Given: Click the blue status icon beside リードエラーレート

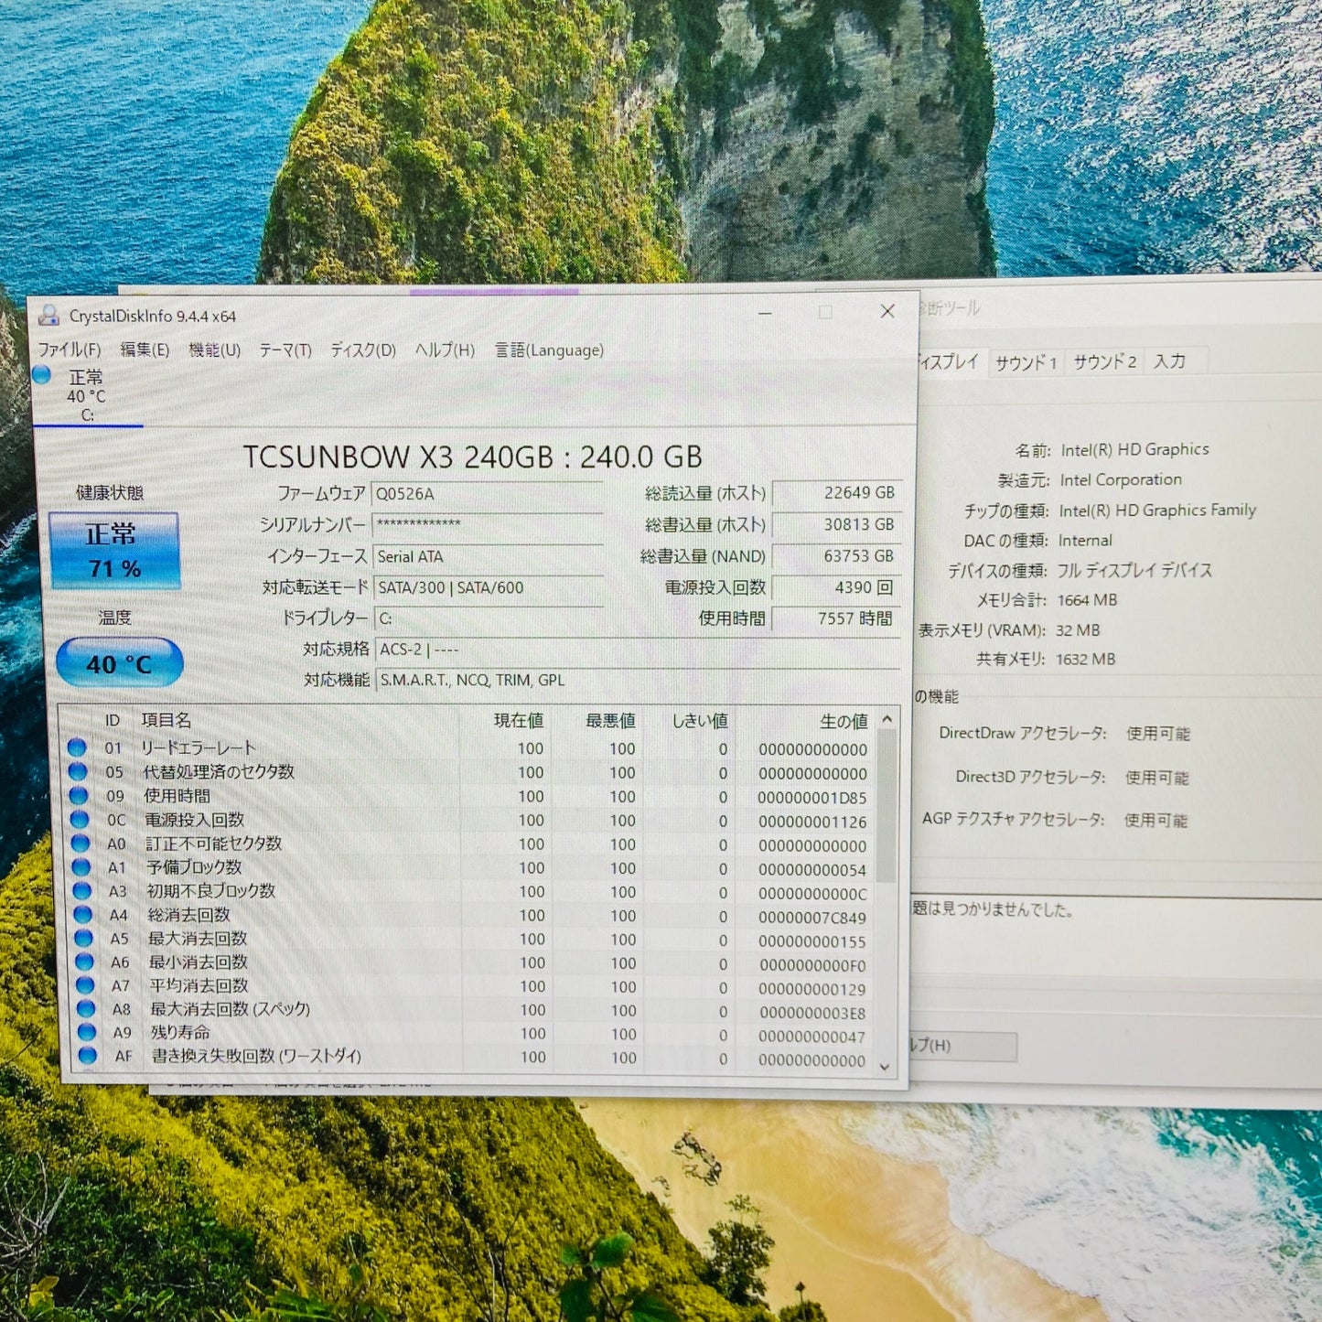Looking at the screenshot, I should click(81, 747).
